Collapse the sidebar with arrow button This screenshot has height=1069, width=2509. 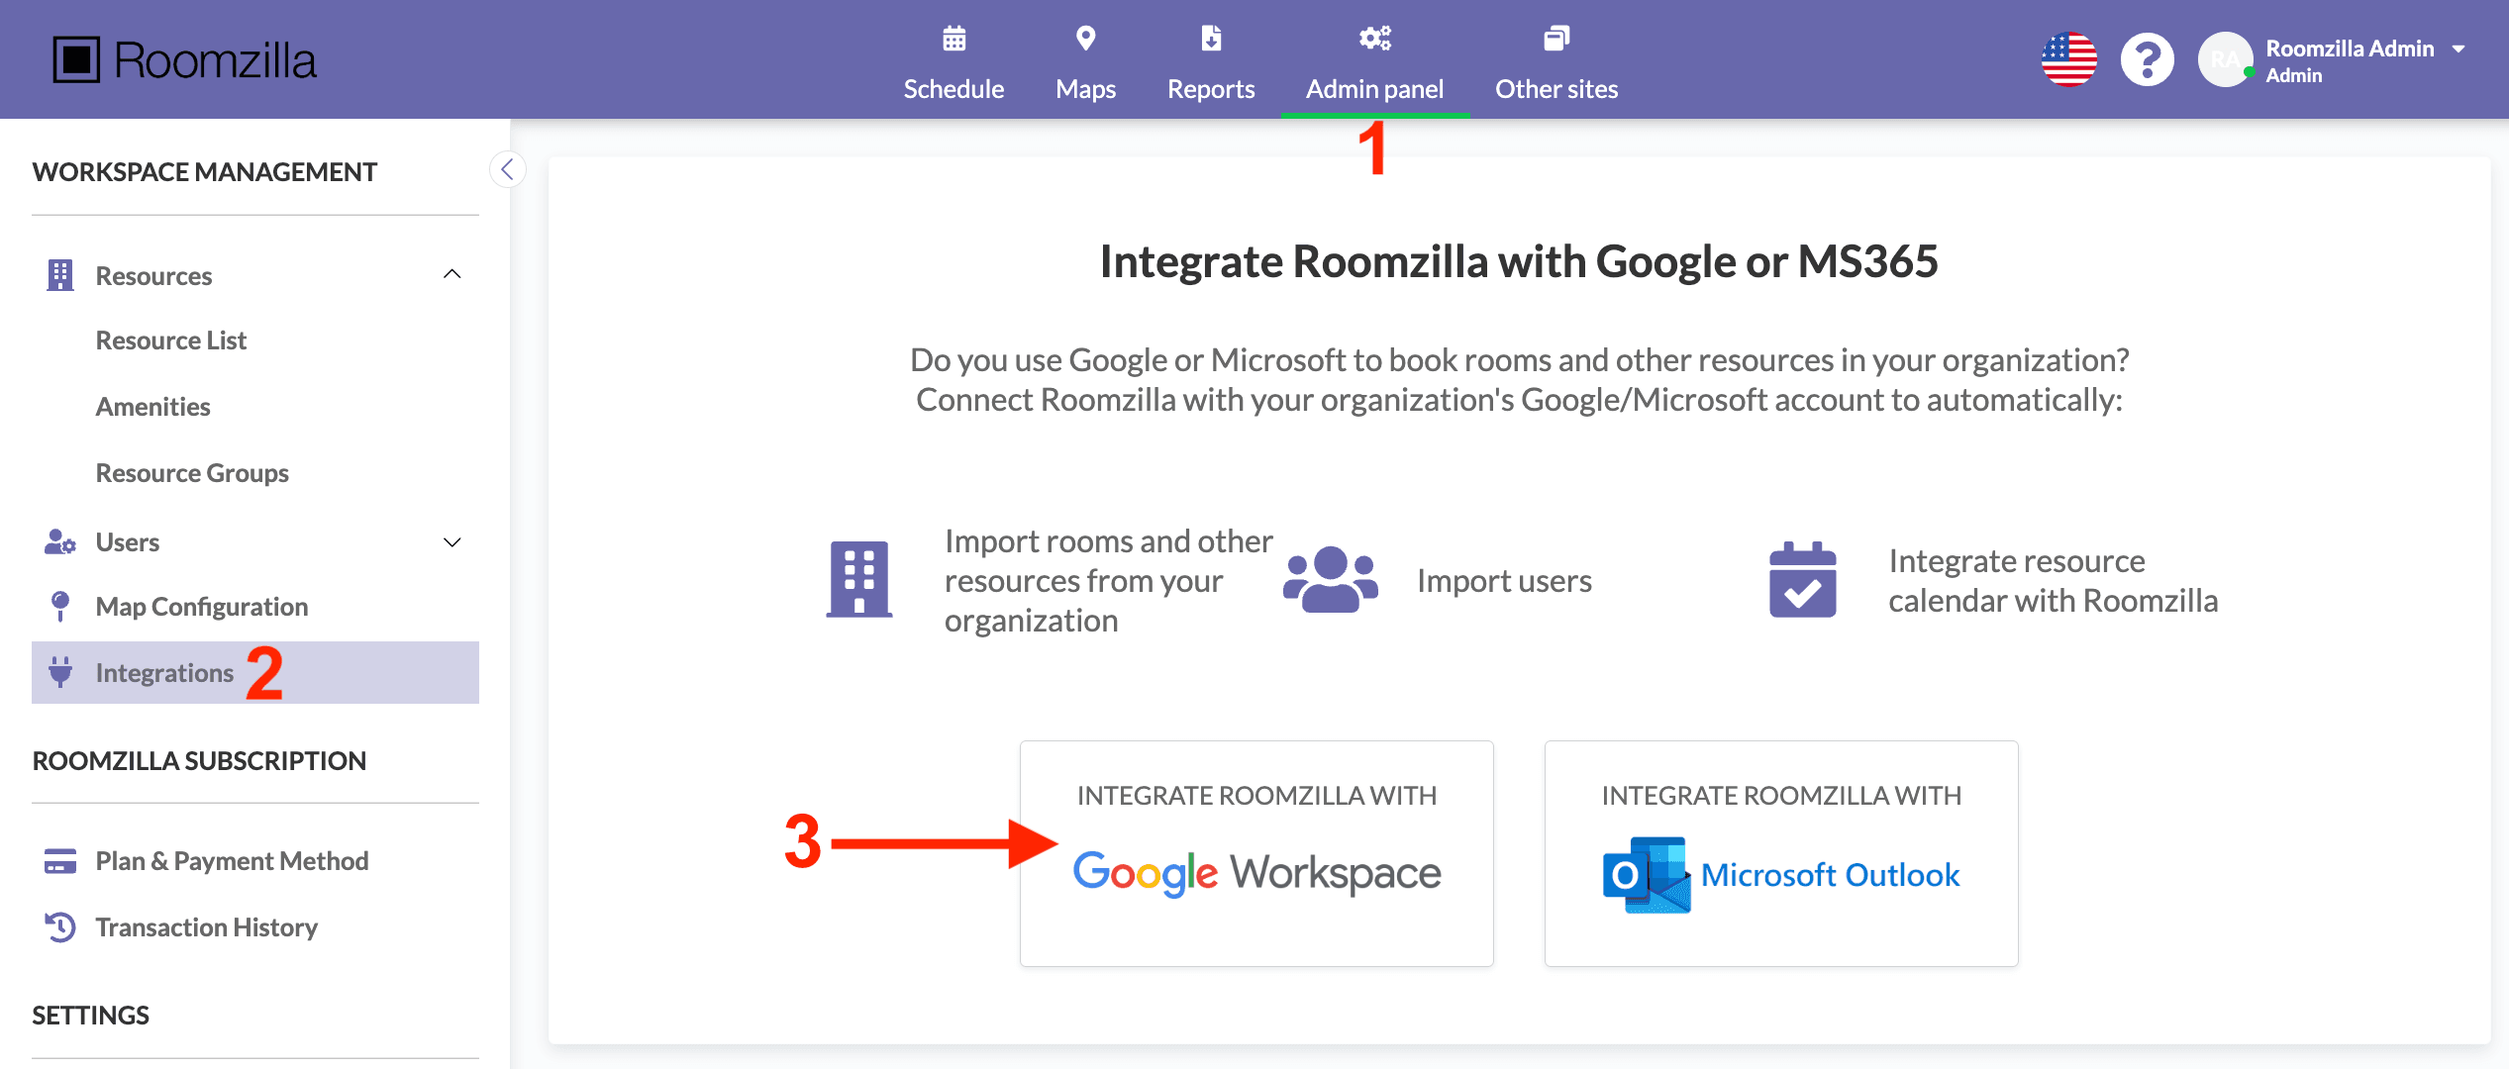507,169
